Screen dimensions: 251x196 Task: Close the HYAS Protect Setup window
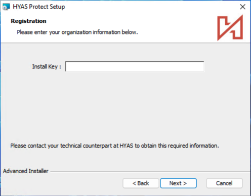coord(242,7)
